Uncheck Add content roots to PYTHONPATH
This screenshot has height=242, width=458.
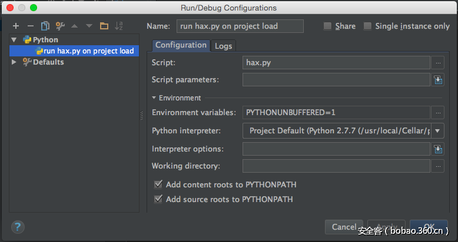pos(158,184)
